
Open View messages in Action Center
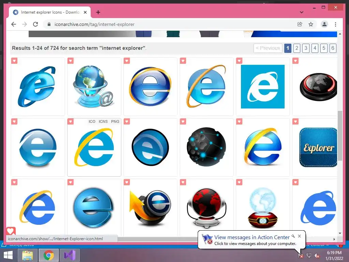pyautogui.click(x=252, y=237)
